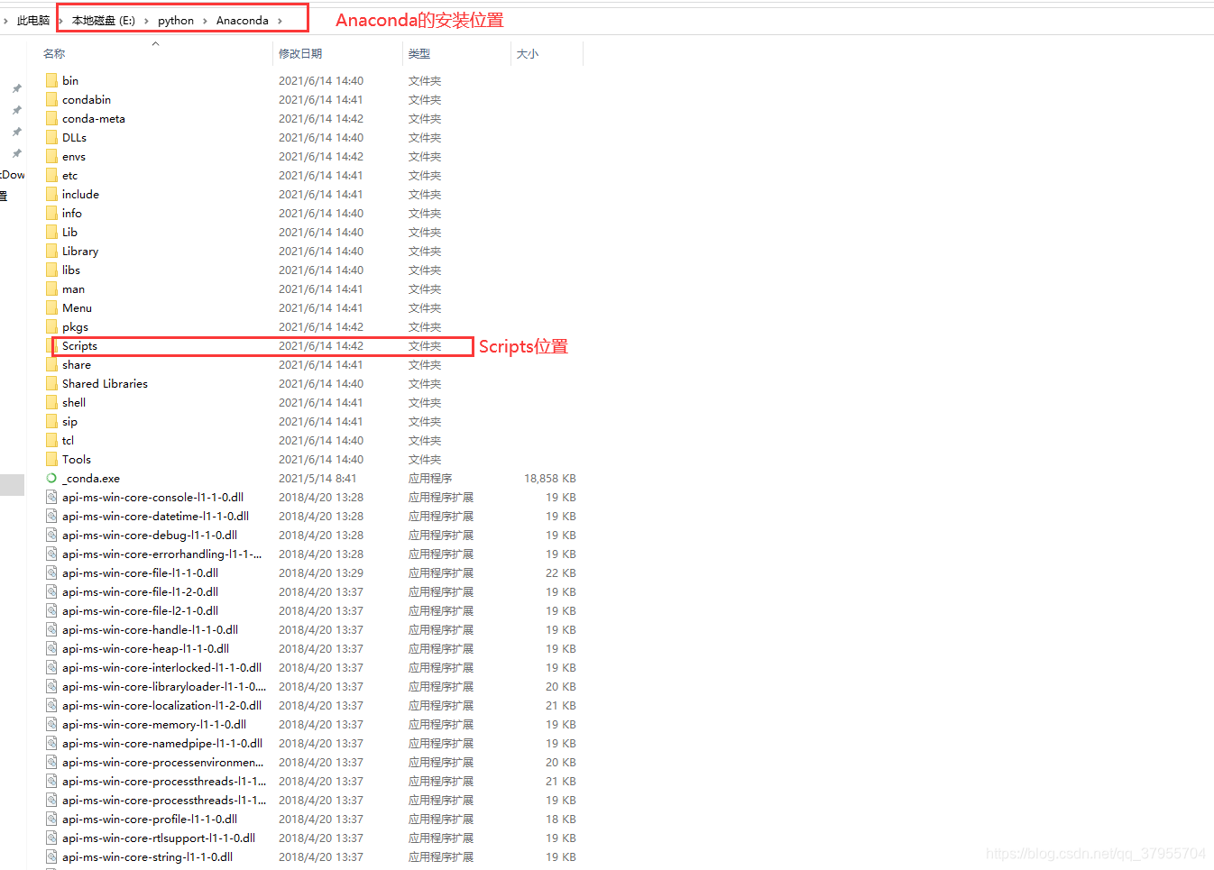Select api-ms-win-core-interlocked-l1-1-0.dll

pyautogui.click(x=161, y=667)
